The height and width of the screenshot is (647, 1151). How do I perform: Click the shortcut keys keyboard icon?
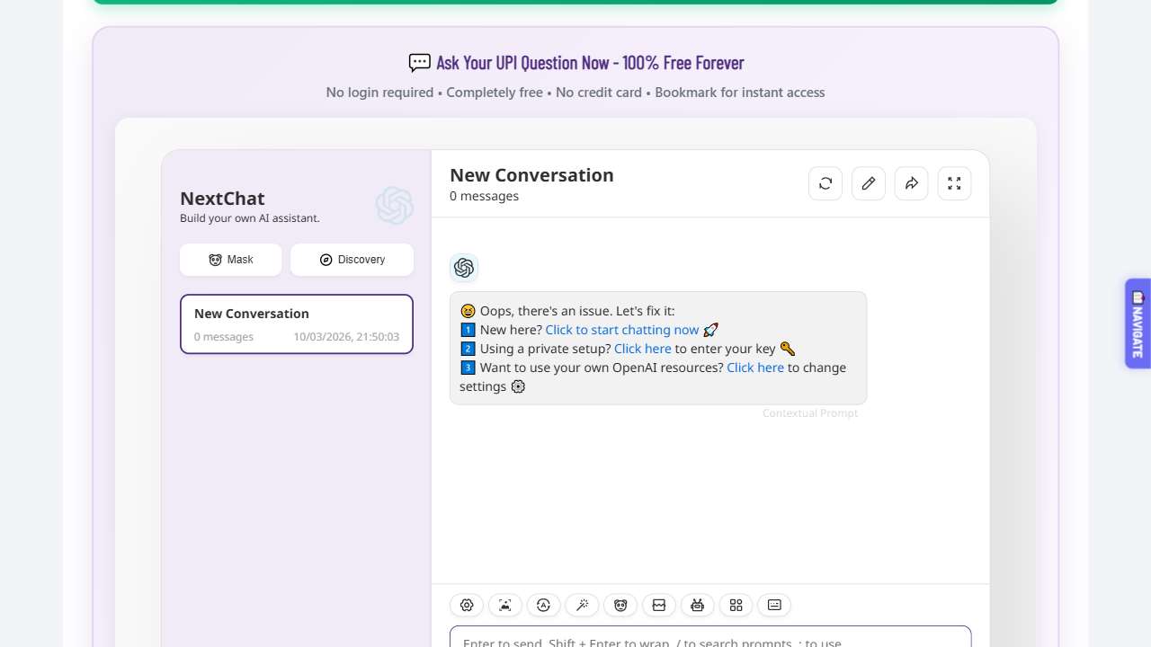[774, 606]
